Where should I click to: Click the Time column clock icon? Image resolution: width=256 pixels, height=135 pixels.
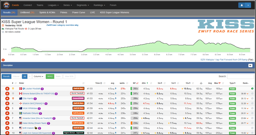pyautogui.click(x=101, y=83)
